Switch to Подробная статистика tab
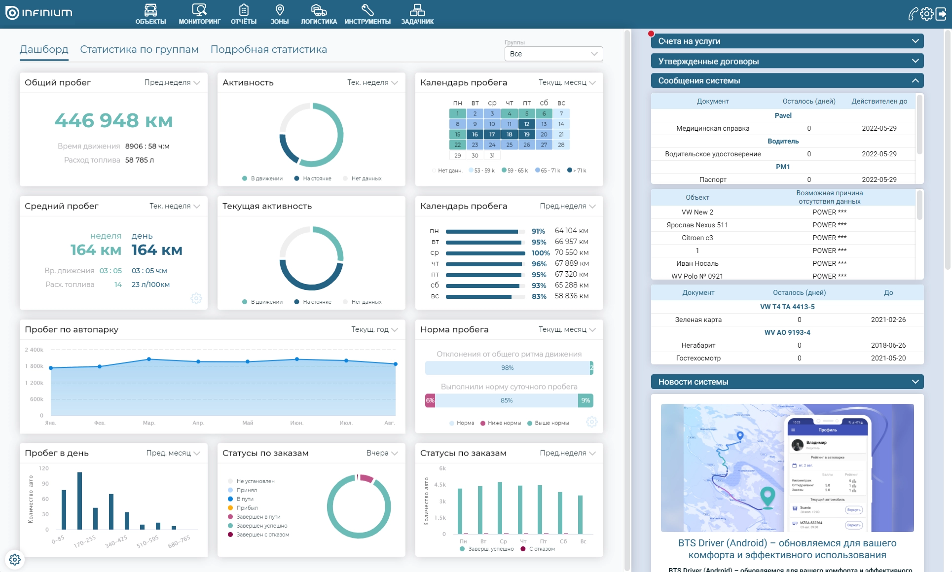This screenshot has width=952, height=572. click(x=268, y=49)
